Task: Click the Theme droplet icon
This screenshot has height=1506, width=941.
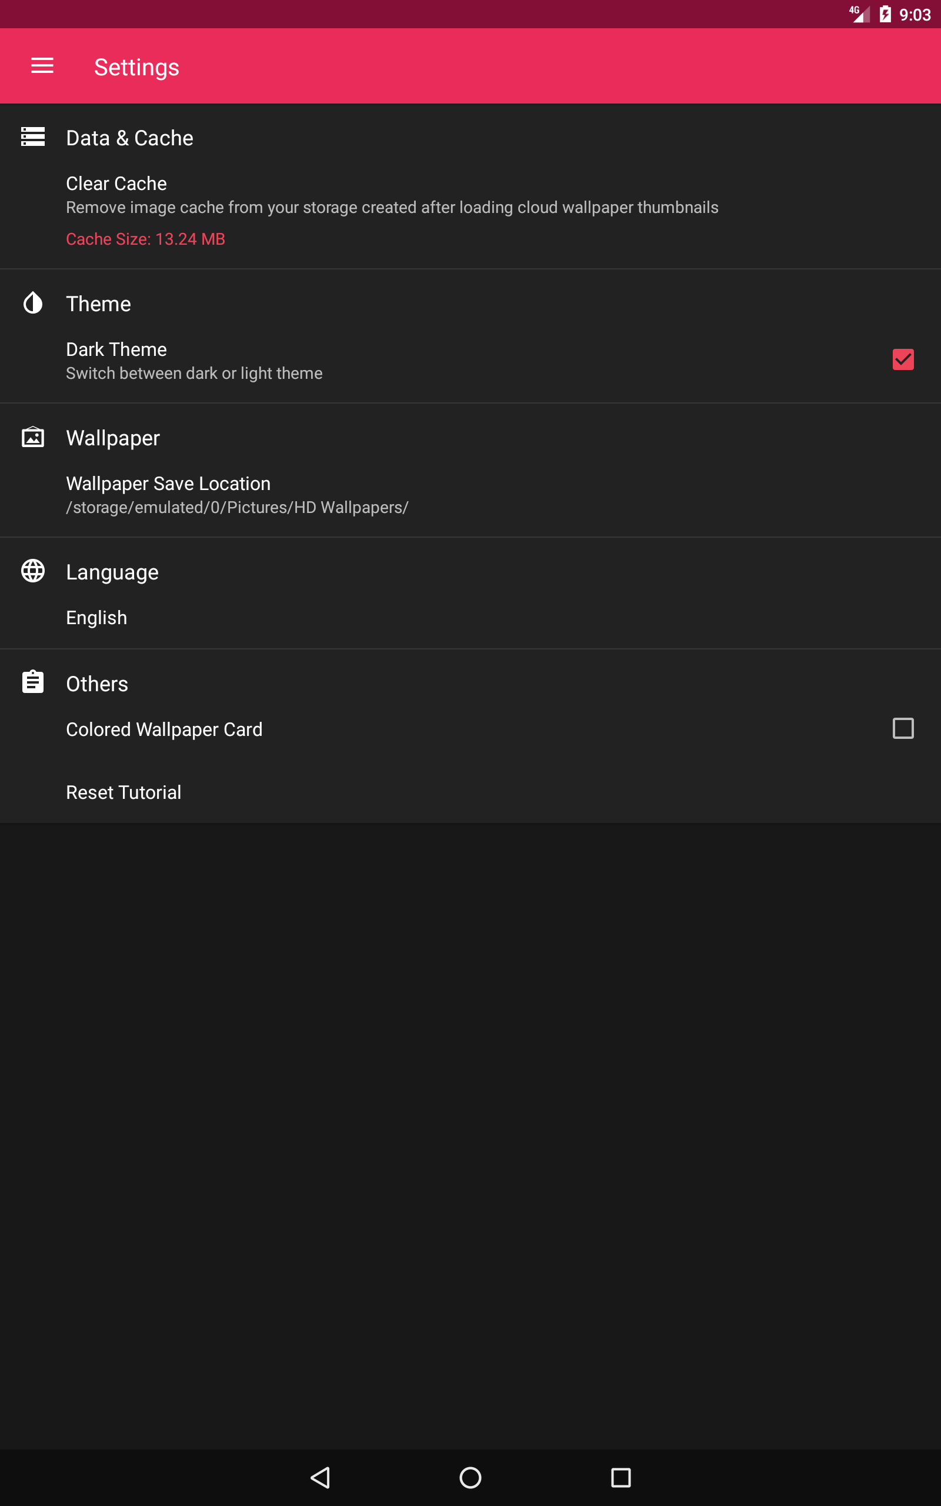Action: pos(33,303)
